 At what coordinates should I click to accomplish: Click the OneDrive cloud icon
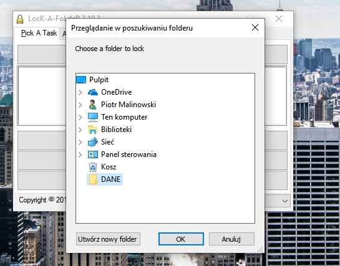[93, 92]
